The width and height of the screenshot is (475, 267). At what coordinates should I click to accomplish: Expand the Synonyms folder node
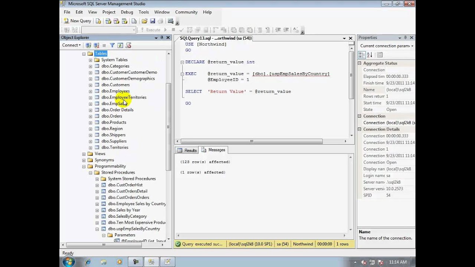(84, 160)
